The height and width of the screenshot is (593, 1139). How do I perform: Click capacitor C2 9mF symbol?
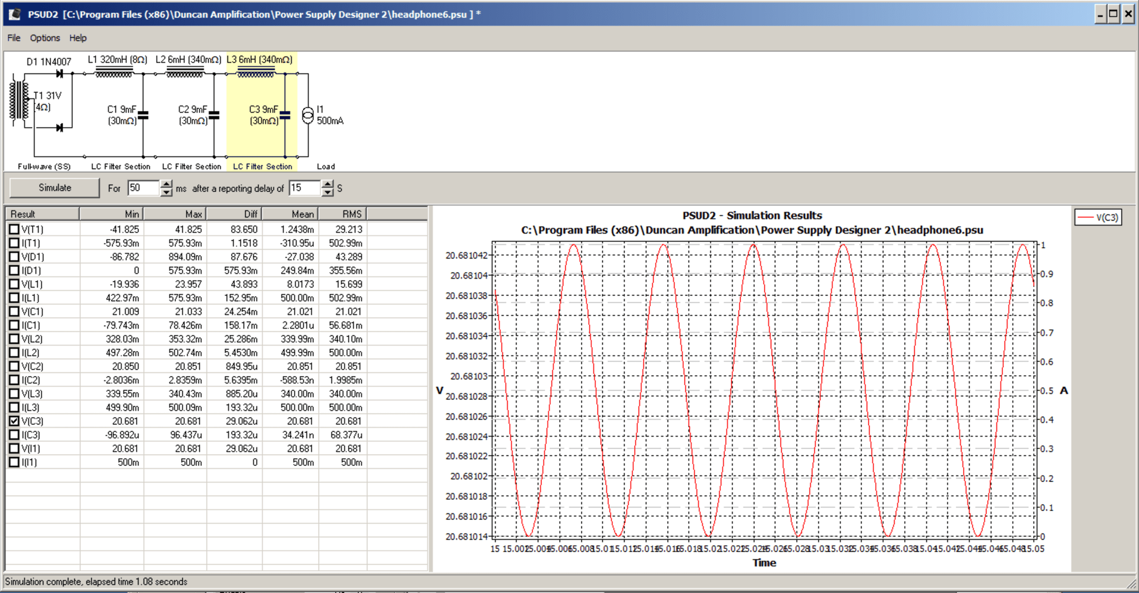click(x=214, y=116)
